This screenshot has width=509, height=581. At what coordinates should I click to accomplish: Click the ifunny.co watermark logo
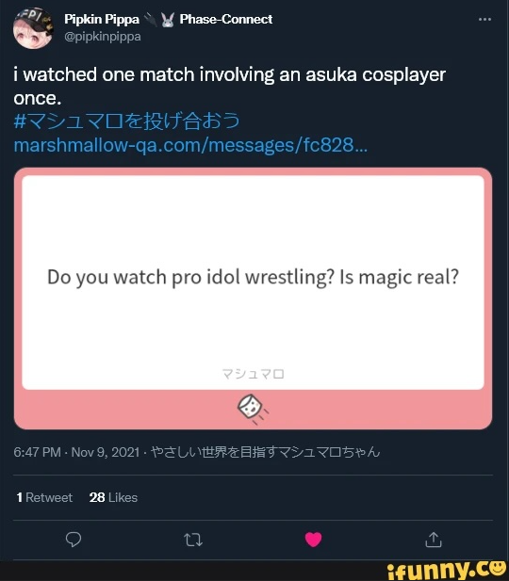(448, 571)
